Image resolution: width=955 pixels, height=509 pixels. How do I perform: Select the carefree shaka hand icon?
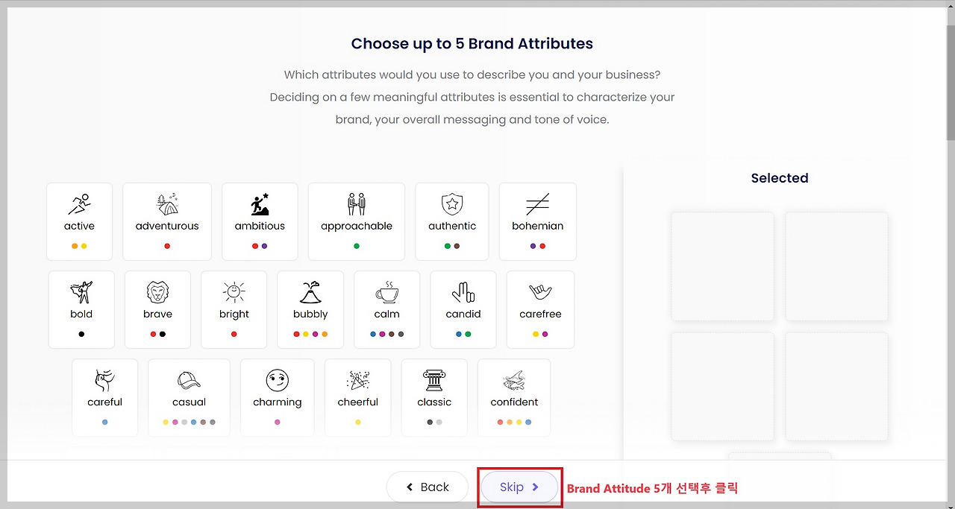[x=540, y=291]
